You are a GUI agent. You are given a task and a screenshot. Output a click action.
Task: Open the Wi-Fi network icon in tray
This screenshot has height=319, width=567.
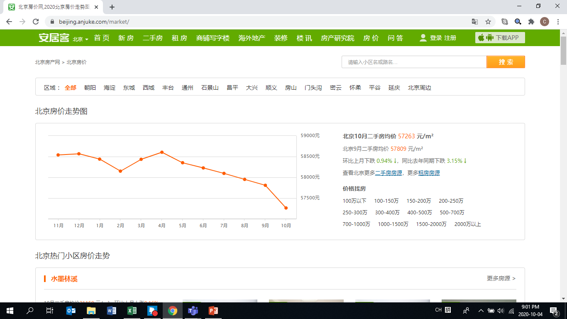[x=511, y=310]
